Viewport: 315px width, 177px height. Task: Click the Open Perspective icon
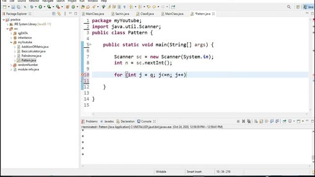tap(298, 7)
